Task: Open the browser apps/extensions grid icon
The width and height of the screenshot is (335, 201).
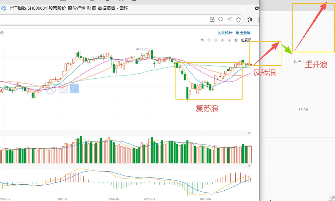Action: pos(212,19)
